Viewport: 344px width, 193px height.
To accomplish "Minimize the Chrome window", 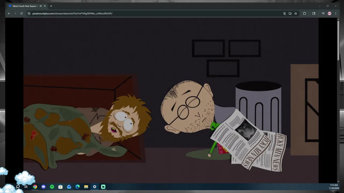I will pyautogui.click(x=320, y=6).
